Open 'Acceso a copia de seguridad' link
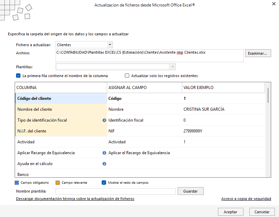 pos(246,199)
